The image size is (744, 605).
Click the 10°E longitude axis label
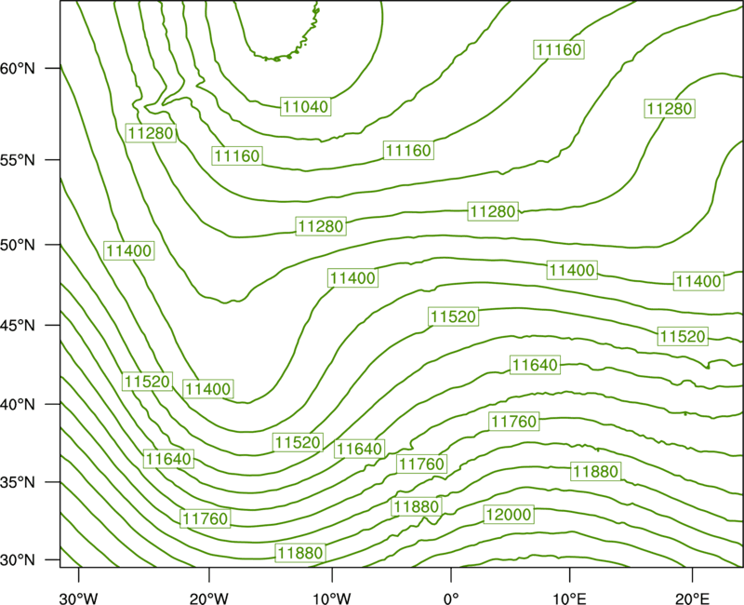pyautogui.click(x=569, y=598)
